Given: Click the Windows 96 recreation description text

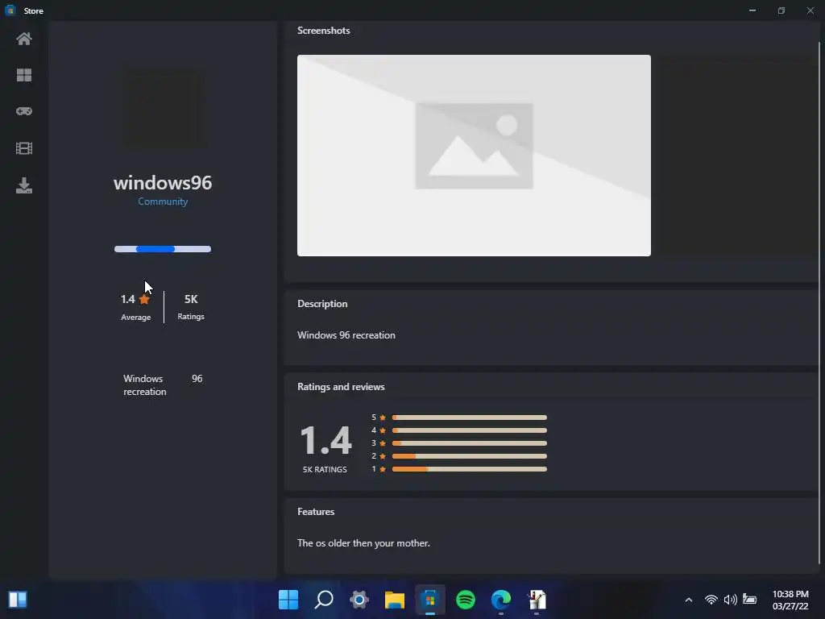Looking at the screenshot, I should (346, 335).
